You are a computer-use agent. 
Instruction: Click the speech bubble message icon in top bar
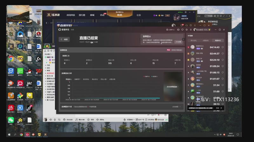[x=182, y=30]
